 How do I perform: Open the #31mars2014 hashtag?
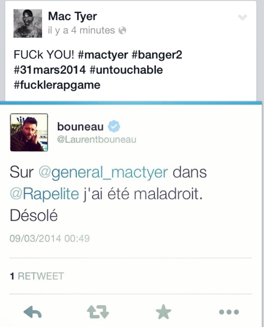50,70
